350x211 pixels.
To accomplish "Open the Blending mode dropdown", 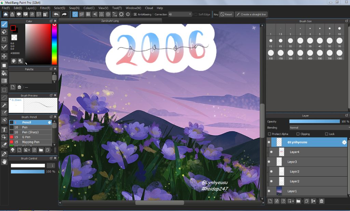I will [319, 127].
